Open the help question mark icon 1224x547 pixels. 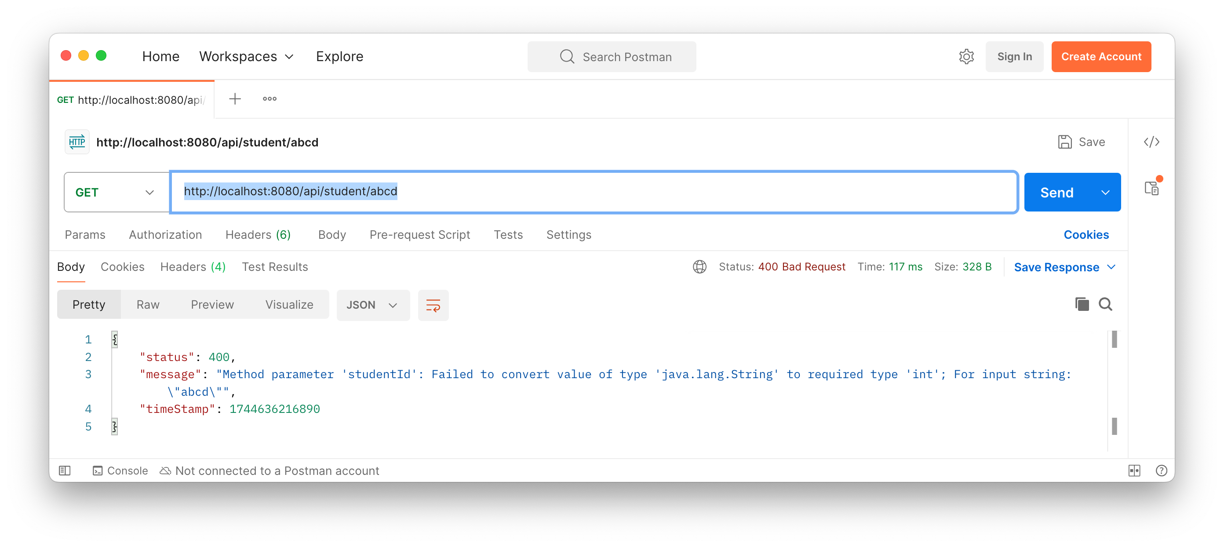click(x=1161, y=470)
